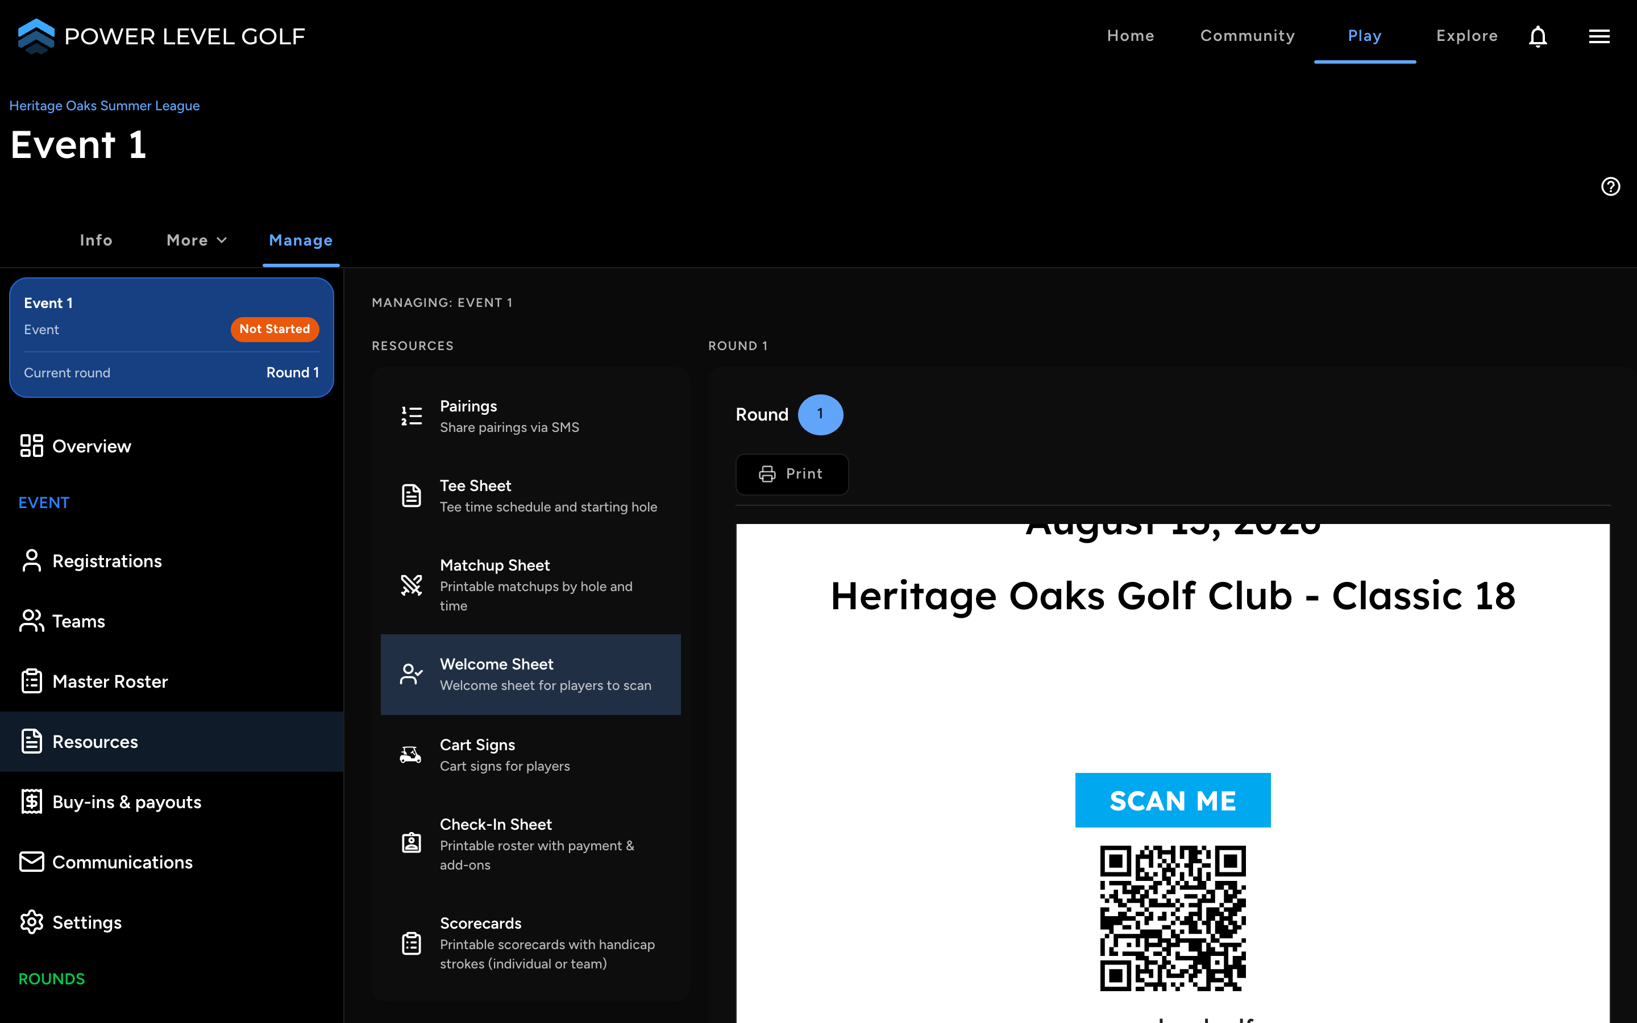Open Master Roster in the sidebar
The image size is (1637, 1023).
tap(172, 681)
